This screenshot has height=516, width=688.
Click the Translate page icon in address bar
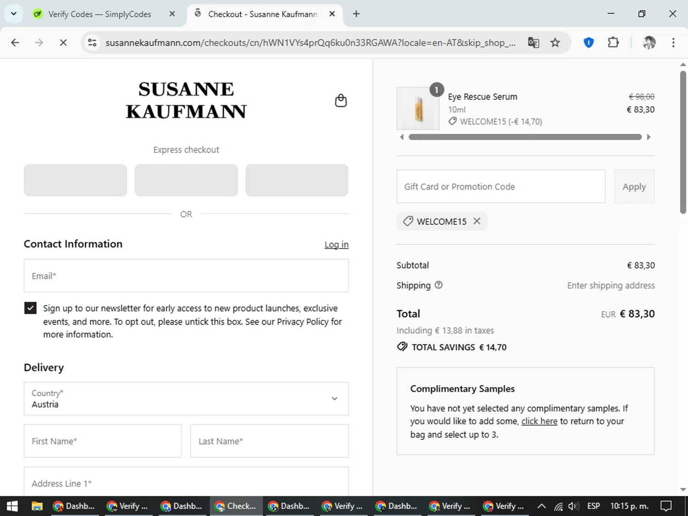point(533,43)
